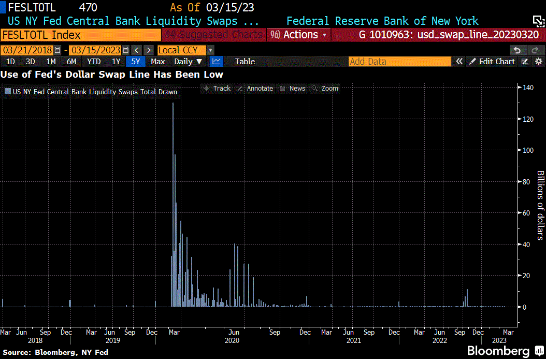
Task: Click US NY Fed Central Bank Liquidity Swaps title
Action: point(133,21)
